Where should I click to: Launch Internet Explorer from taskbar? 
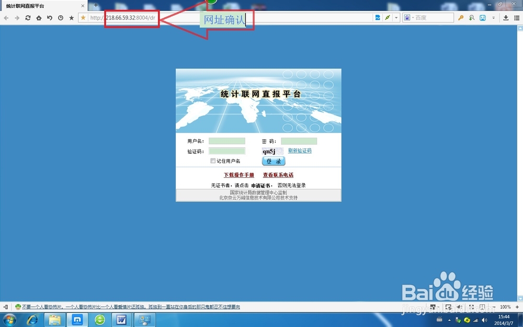(x=32, y=320)
